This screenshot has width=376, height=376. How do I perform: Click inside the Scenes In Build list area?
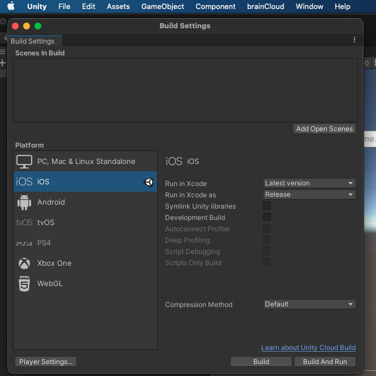185,90
